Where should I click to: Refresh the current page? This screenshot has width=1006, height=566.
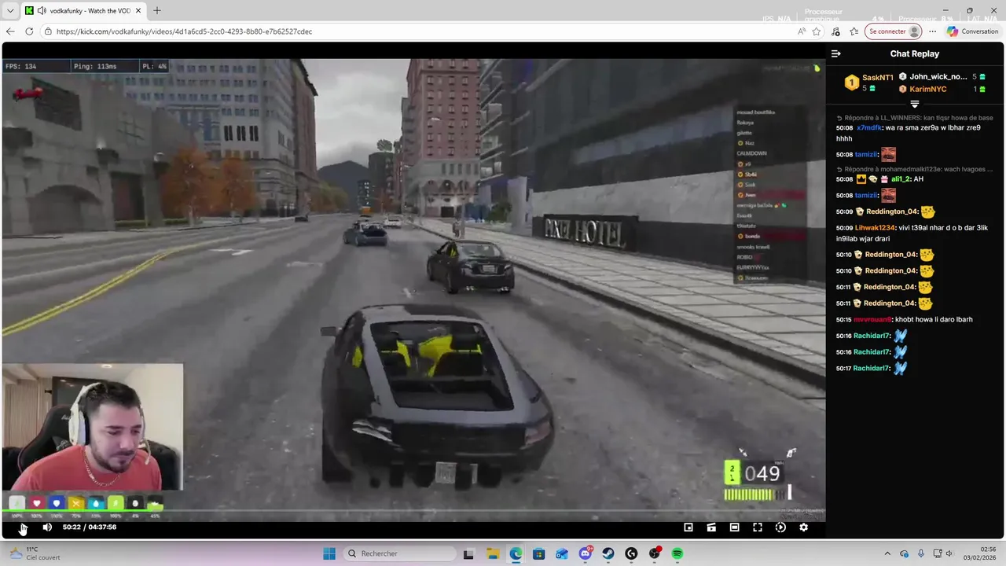(x=29, y=31)
